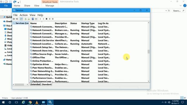Open the Explorer address bar dropdown arrow
This screenshot has width=187, height=105.
[x=166, y=11]
